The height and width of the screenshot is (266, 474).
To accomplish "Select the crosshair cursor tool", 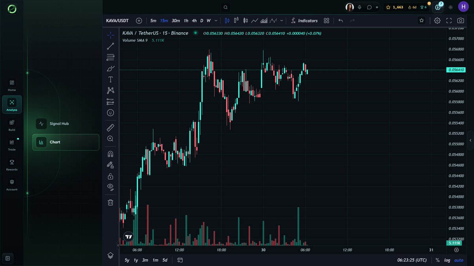I will click(x=111, y=35).
